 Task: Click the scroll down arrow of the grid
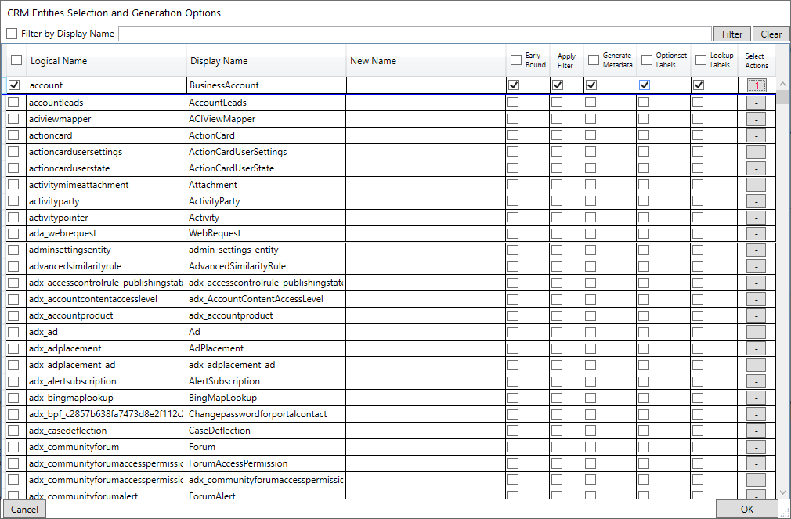(783, 492)
